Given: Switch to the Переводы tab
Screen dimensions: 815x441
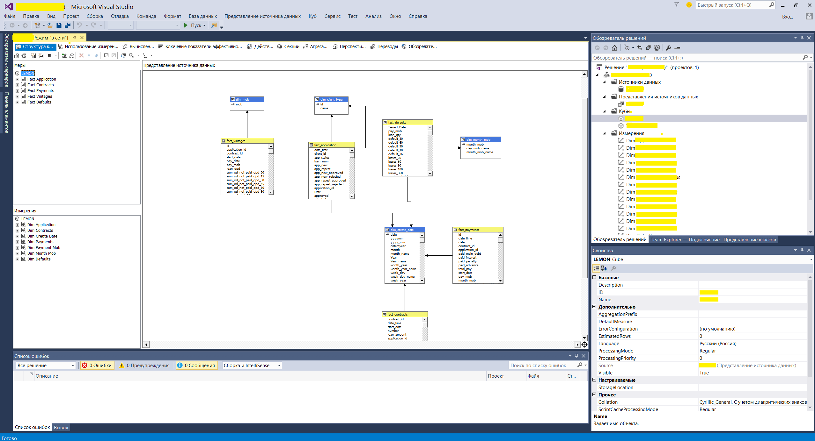Looking at the screenshot, I should (x=384, y=46).
